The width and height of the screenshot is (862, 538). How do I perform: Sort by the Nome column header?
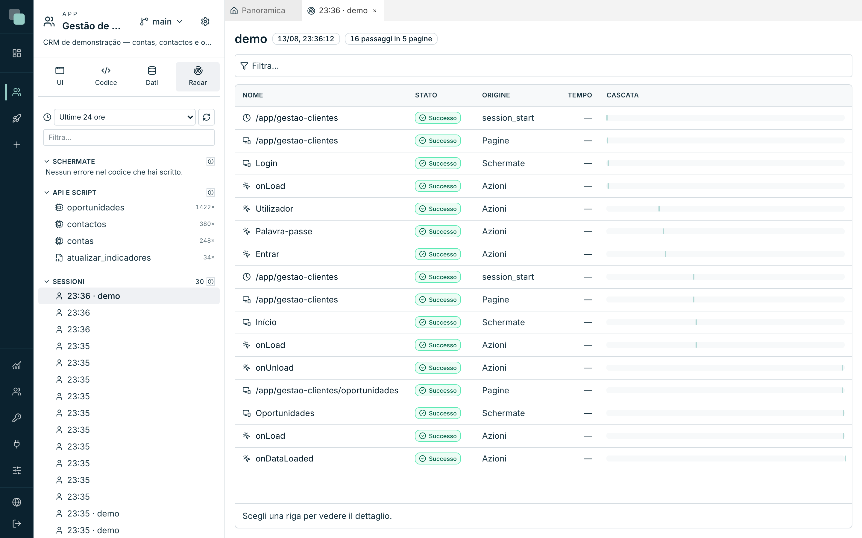pyautogui.click(x=253, y=95)
